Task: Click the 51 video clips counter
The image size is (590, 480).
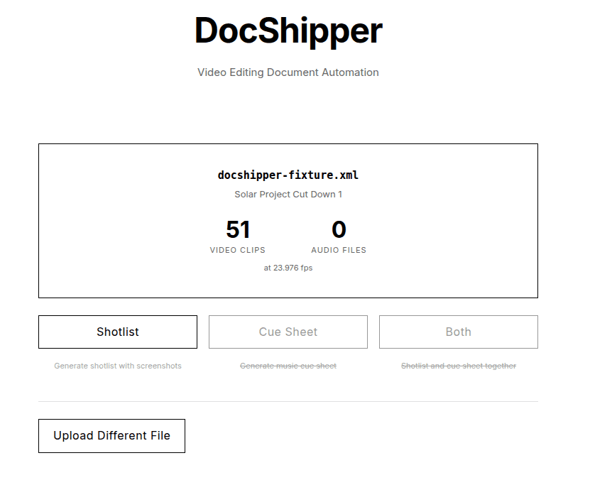Action: coord(238,229)
